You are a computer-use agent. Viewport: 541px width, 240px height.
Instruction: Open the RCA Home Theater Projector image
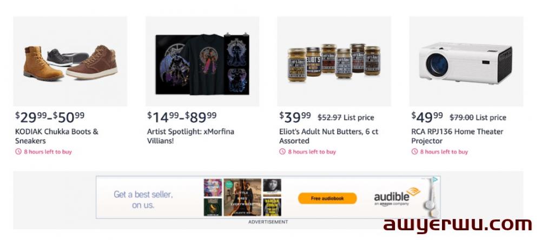[x=466, y=61]
